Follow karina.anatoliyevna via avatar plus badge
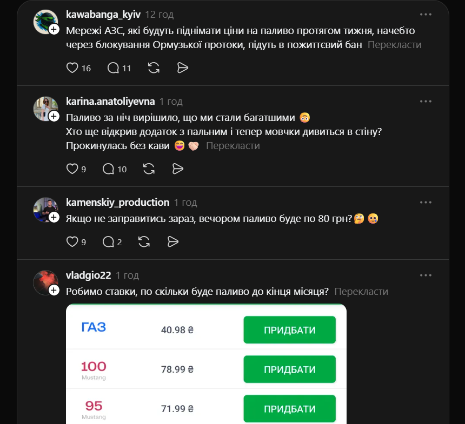 (x=54, y=116)
